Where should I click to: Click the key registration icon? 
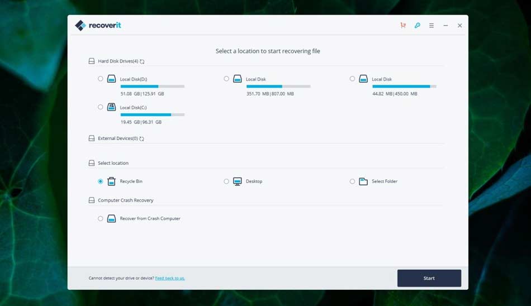tap(417, 25)
